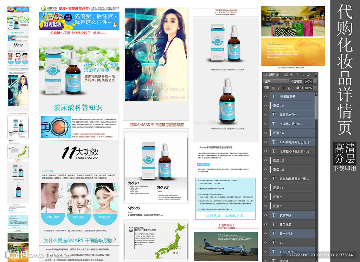The width and height of the screenshot is (360, 262).
Task: Toggle visibility of 无需担心卡里没钱 layer
Action: coord(265,151)
